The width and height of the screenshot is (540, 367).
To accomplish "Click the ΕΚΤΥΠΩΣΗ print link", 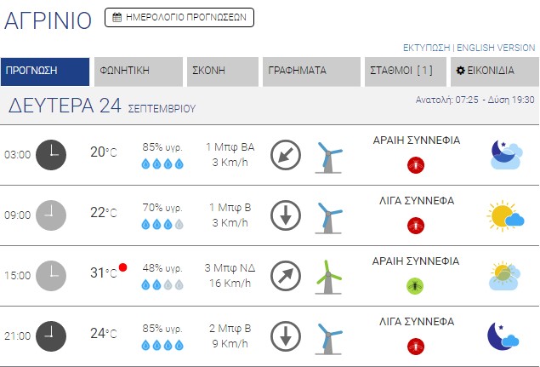I will click(x=427, y=48).
